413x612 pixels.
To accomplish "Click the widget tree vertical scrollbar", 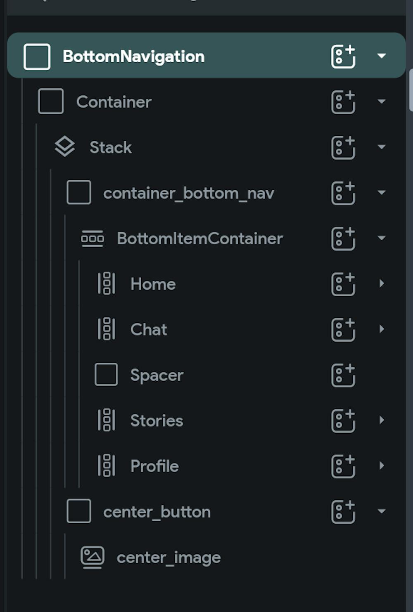I will (411, 90).
